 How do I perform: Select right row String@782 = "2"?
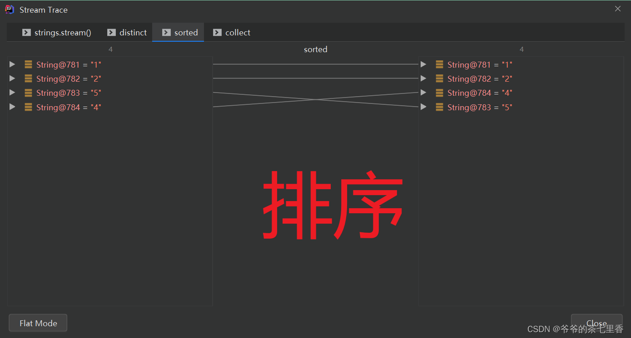522,78
